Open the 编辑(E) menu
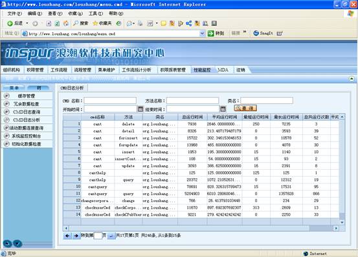358x257 pixels. [x=35, y=14]
